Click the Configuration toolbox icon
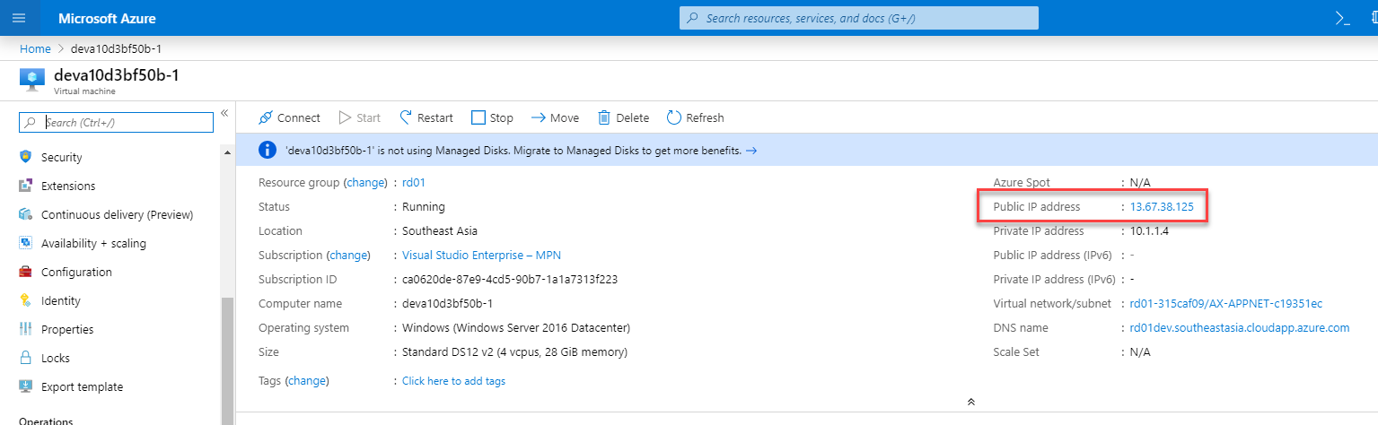1378x425 pixels. pos(25,272)
